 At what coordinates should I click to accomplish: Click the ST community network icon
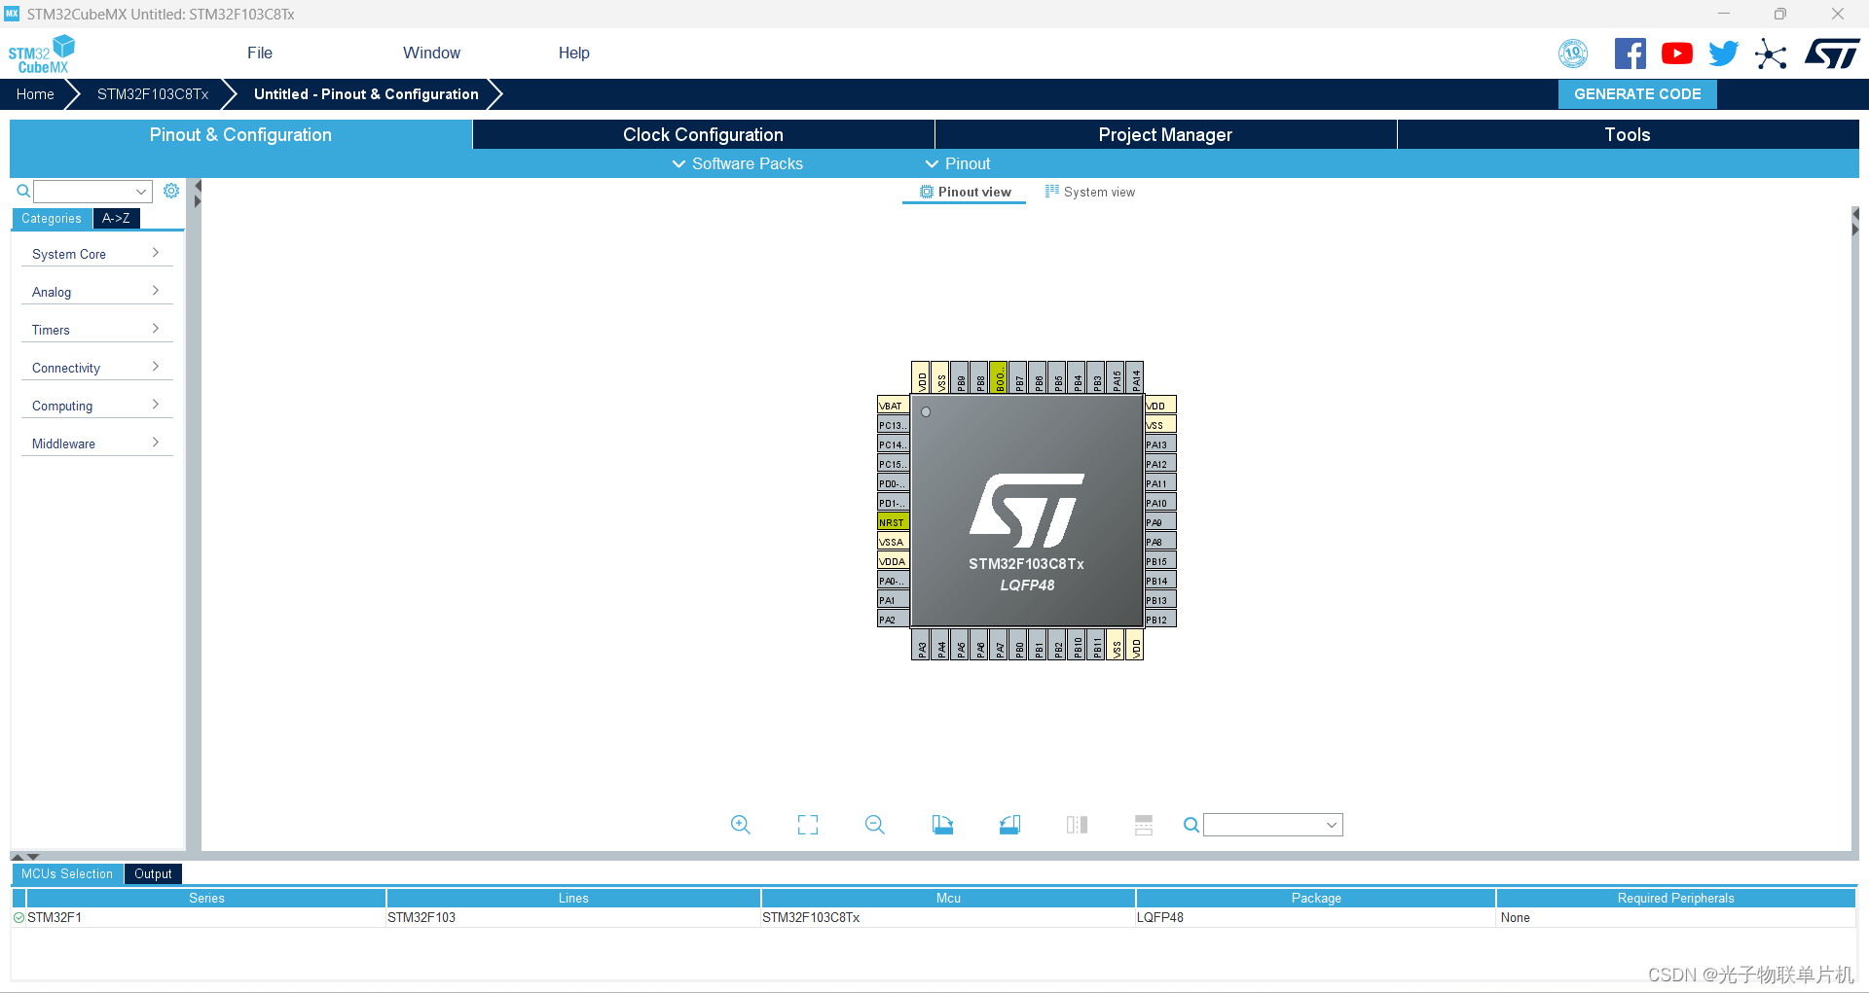[x=1771, y=53]
